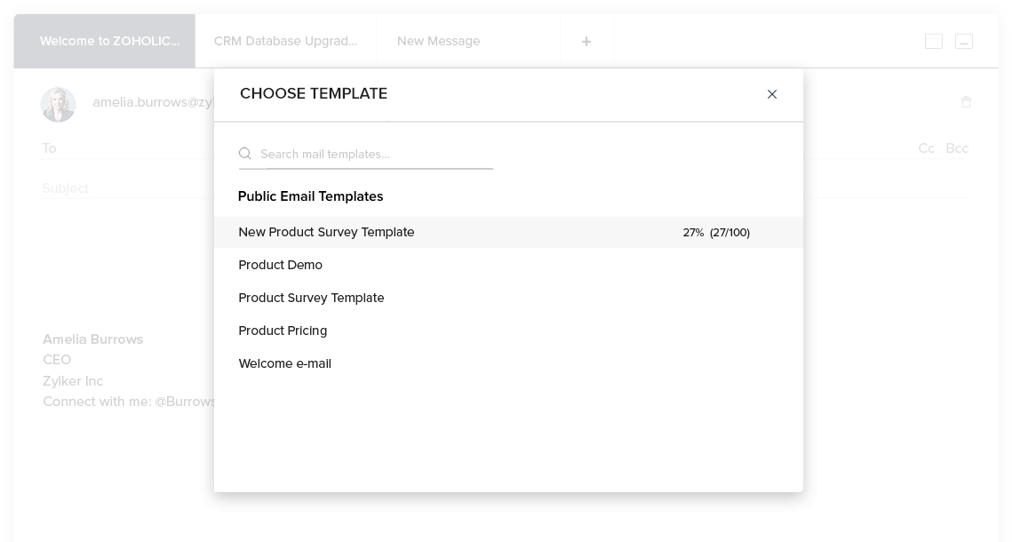Pick the Product Survey Template
The height and width of the screenshot is (542, 1013).
pyautogui.click(x=311, y=298)
